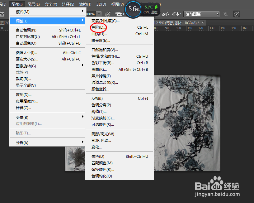Image resolution: width=254 pixels, height=203 pixels.
Task: Open the 滤镜(T) menu
Action: click(x=85, y=4)
